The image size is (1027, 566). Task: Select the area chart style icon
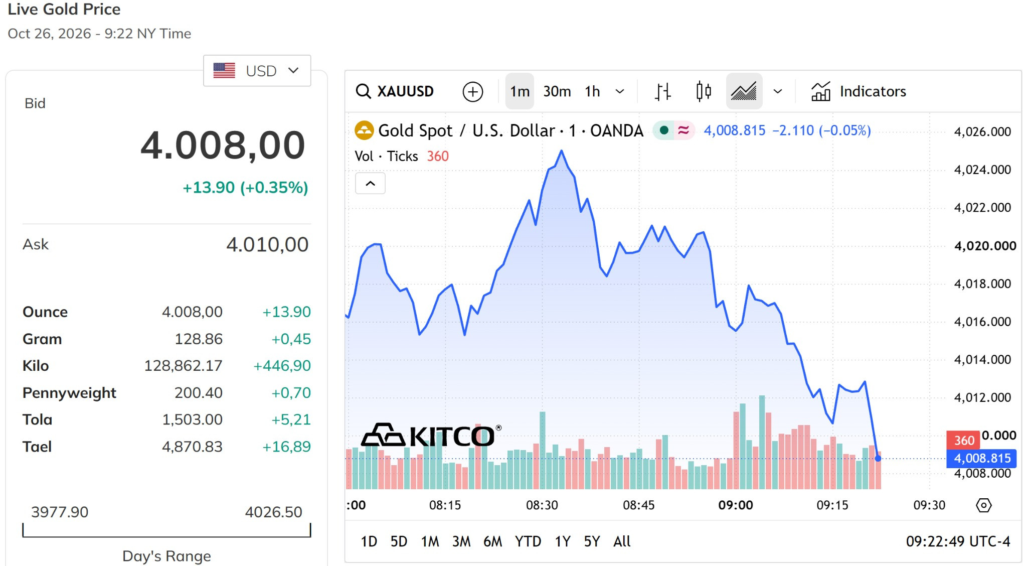tap(744, 91)
